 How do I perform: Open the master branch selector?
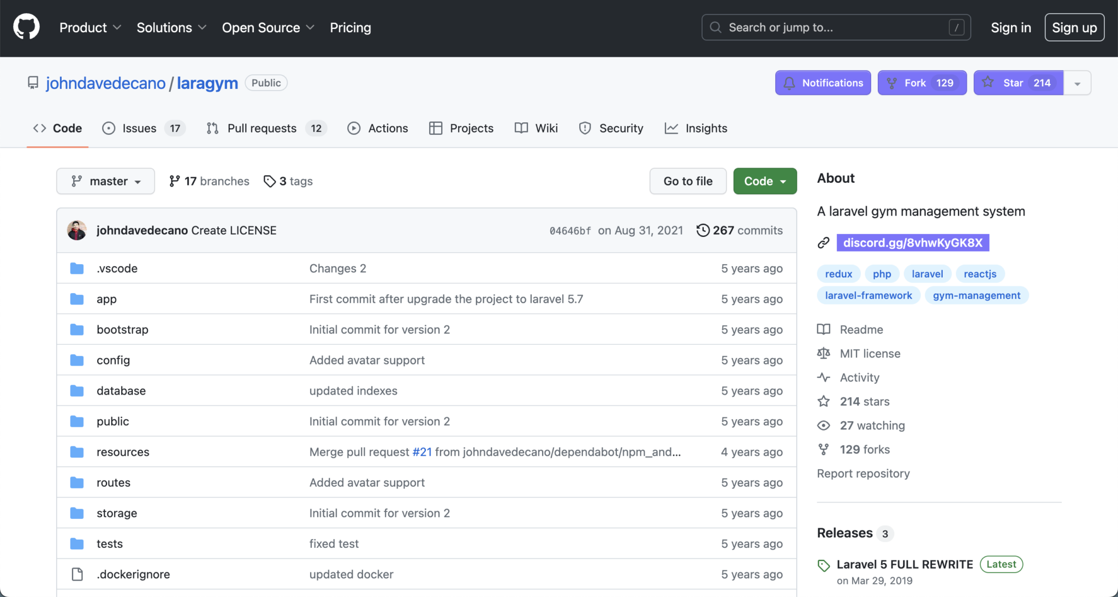pyautogui.click(x=105, y=181)
